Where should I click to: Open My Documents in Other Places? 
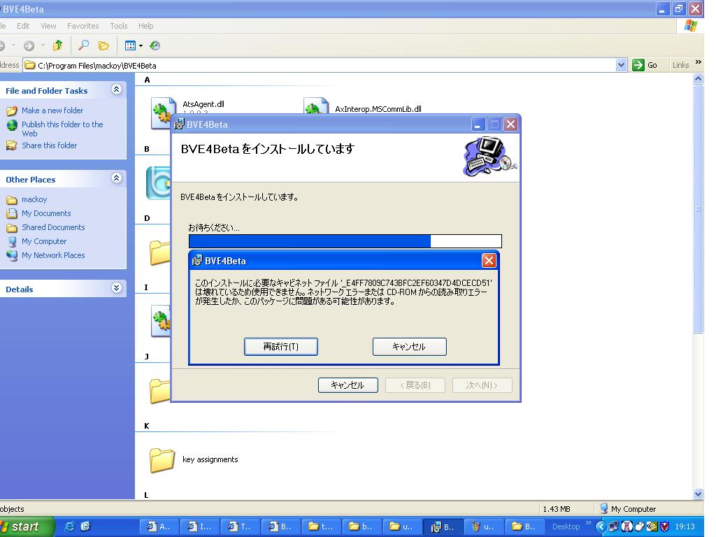point(46,213)
